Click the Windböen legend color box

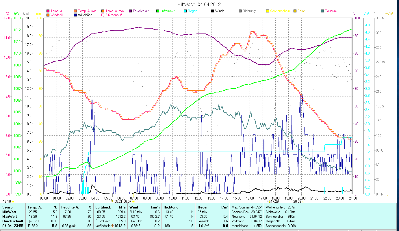[x=75, y=15]
